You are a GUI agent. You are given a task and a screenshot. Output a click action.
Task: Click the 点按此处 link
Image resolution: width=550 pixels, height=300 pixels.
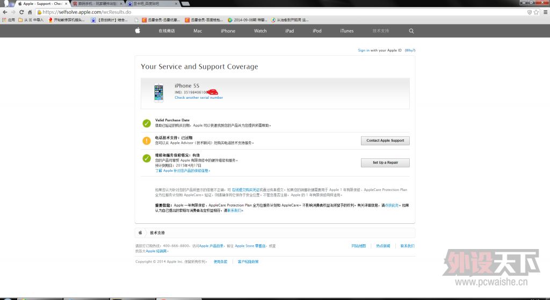point(392,205)
